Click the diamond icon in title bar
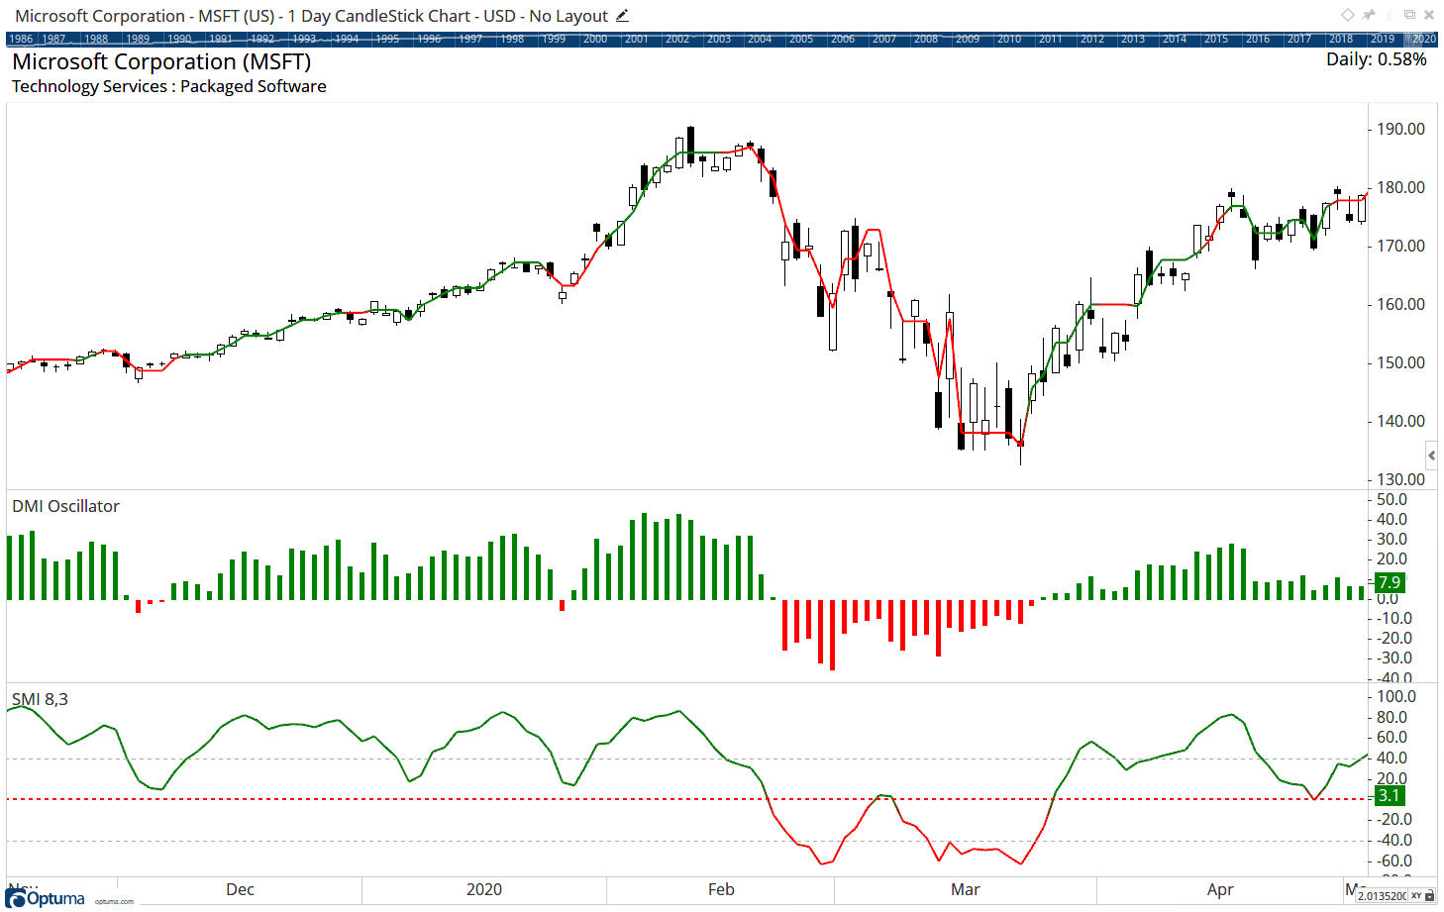Image resolution: width=1444 pixels, height=912 pixels. (x=1348, y=15)
